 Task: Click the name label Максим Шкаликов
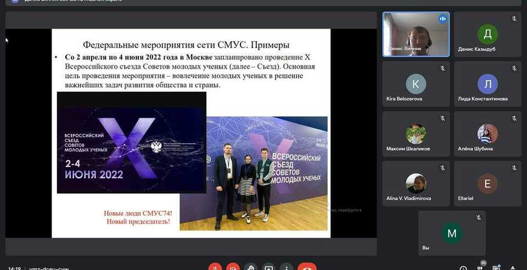click(408, 148)
